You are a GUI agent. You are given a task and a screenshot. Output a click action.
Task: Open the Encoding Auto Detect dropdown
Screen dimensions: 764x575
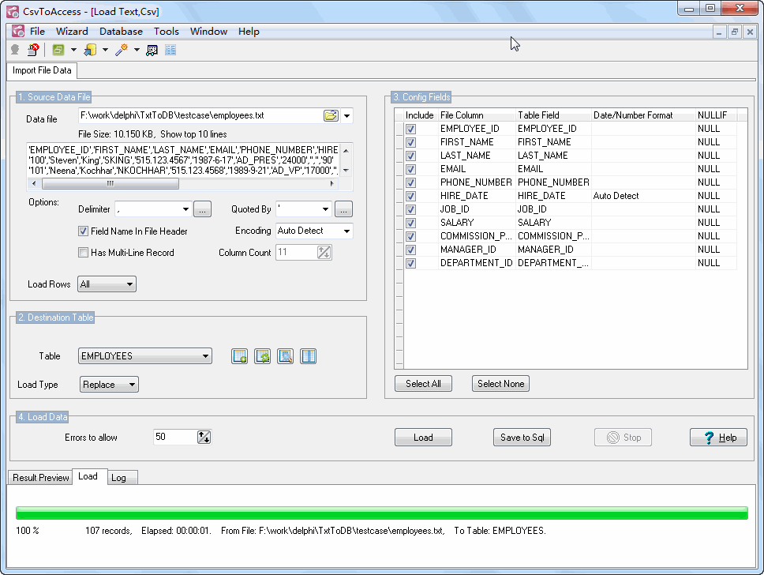tap(347, 231)
